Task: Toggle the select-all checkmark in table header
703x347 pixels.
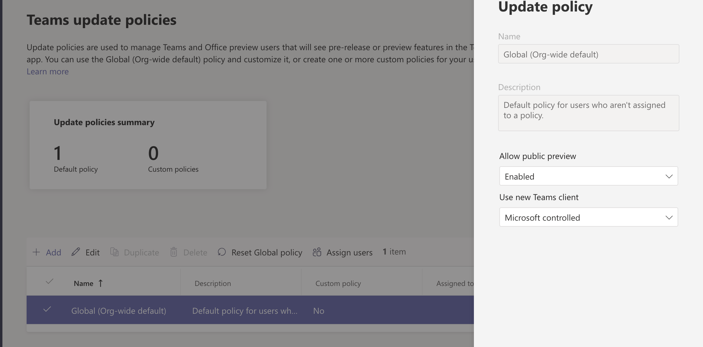Action: click(x=50, y=281)
